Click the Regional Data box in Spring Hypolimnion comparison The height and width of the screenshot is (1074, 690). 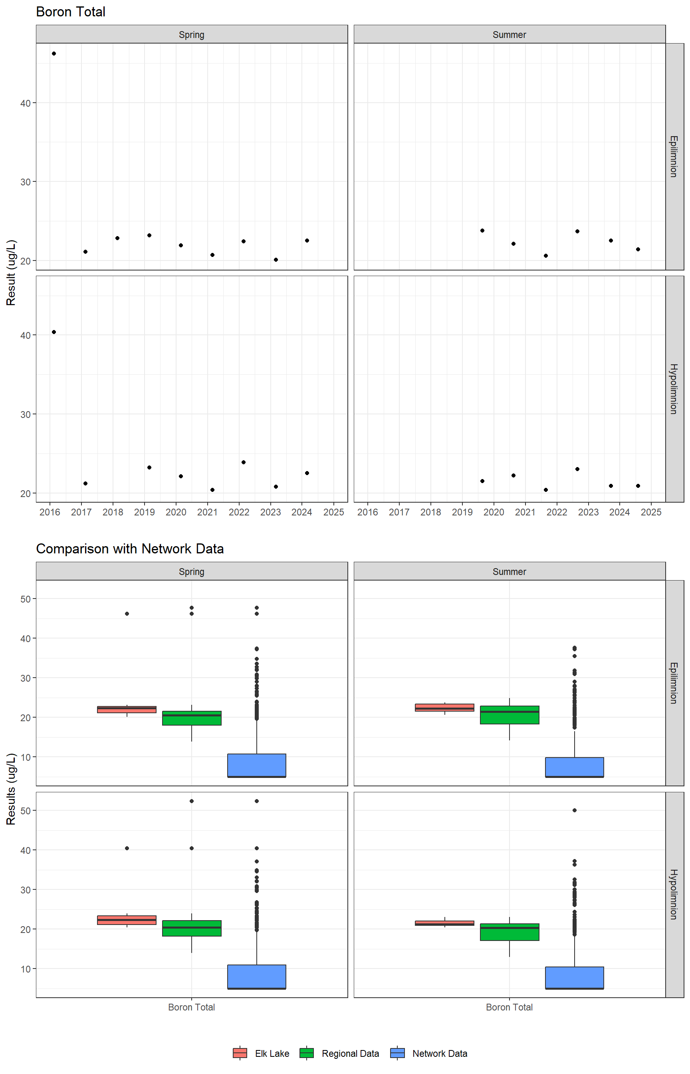(192, 928)
